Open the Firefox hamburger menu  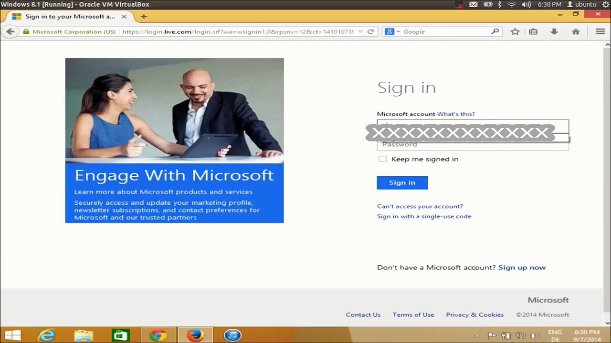(600, 31)
